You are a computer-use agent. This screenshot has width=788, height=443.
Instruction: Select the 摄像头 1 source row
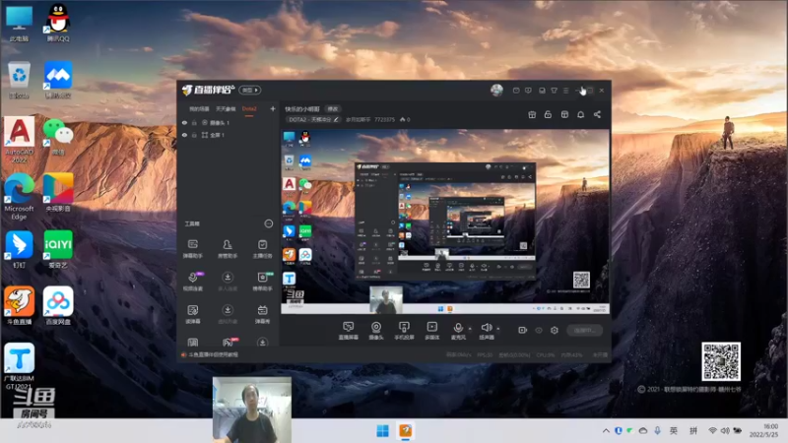[x=228, y=122]
